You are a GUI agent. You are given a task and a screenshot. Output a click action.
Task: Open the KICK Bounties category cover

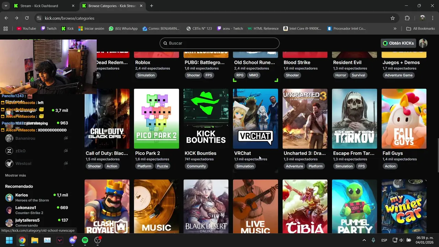click(x=206, y=119)
